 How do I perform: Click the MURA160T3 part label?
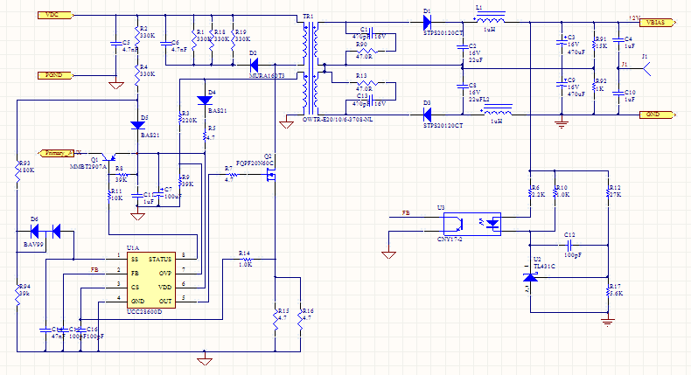click(267, 76)
